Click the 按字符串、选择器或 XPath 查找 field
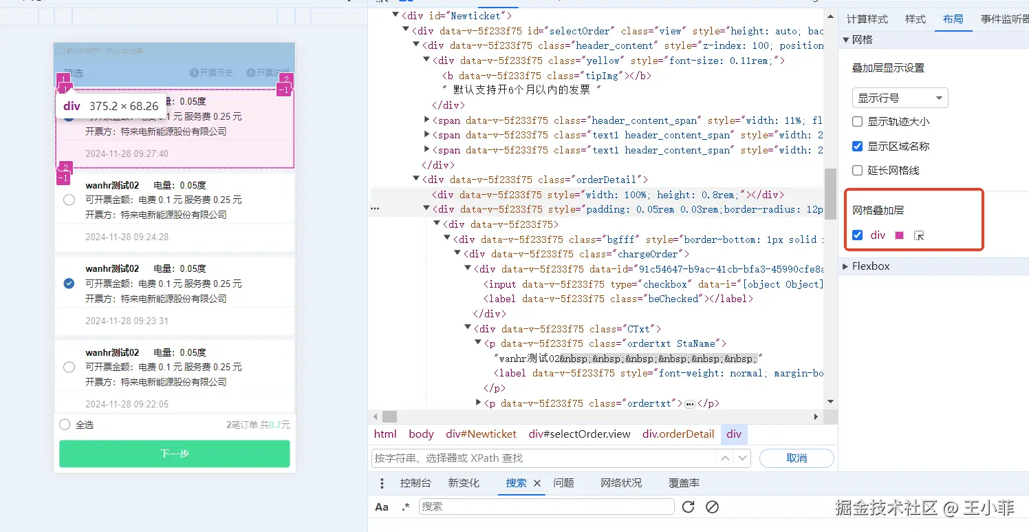This screenshot has width=1029, height=532. click(543, 458)
